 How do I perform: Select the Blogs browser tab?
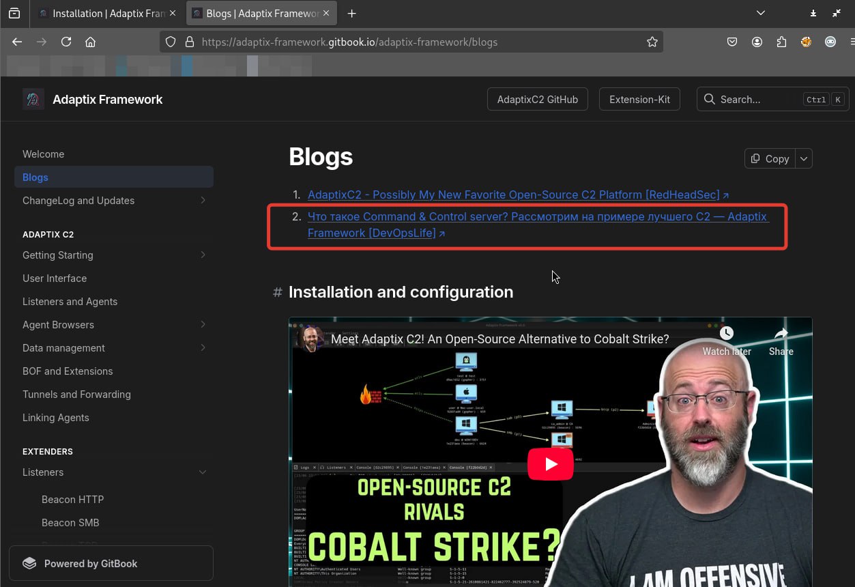[261, 14]
